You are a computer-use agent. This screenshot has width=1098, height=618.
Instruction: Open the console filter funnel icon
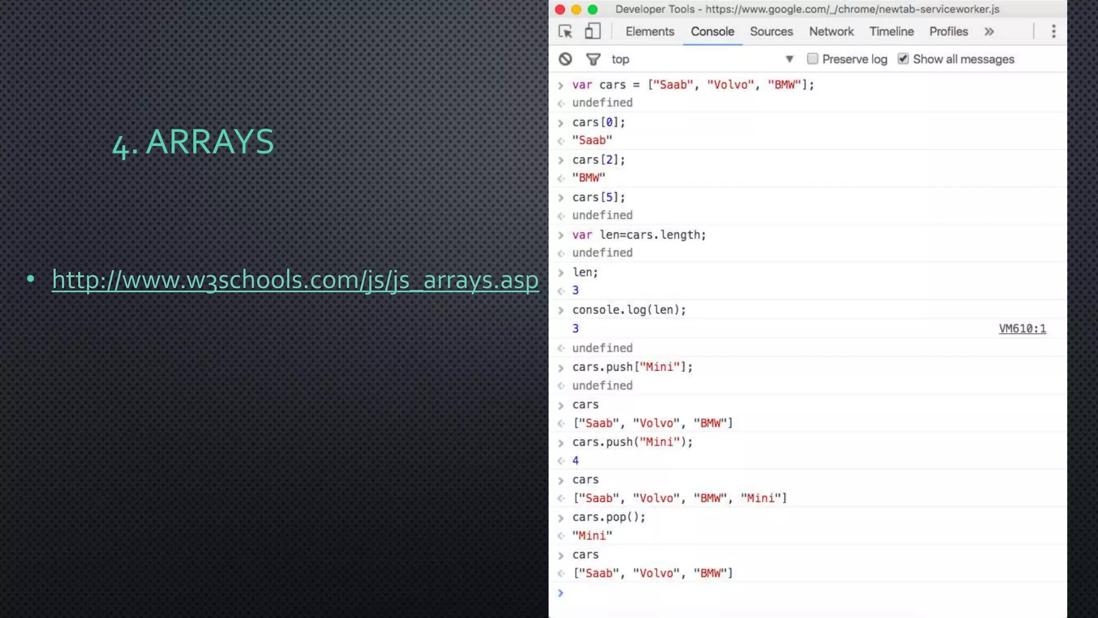pos(593,59)
